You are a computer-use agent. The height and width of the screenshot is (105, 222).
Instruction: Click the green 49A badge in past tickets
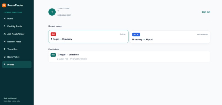53,55
